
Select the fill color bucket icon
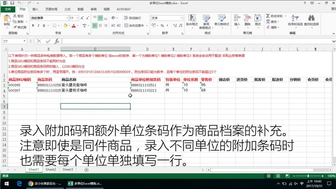[65, 26]
